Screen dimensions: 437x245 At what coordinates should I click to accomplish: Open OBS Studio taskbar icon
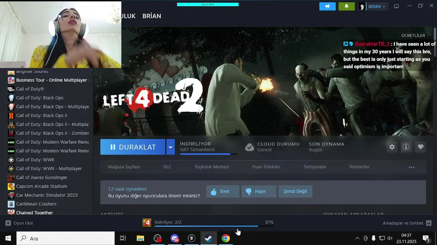click(x=157, y=238)
